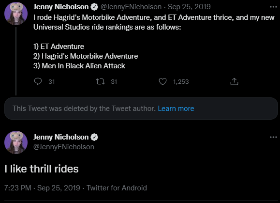Open Jenny Nicholson avatar on bottom tweet
Image resolution: width=280 pixels, height=203 pixels.
pyautogui.click(x=16, y=142)
